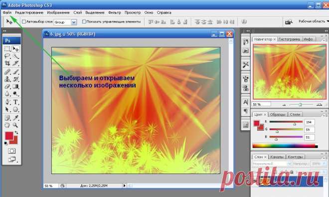Select the Zoom magnifier tool
Screen dimensions: 329x197
(x=15, y=125)
